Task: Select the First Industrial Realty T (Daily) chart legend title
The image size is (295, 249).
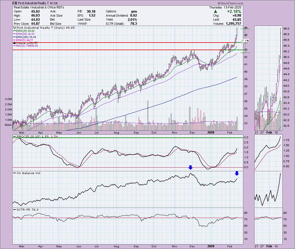Action: tap(44, 28)
